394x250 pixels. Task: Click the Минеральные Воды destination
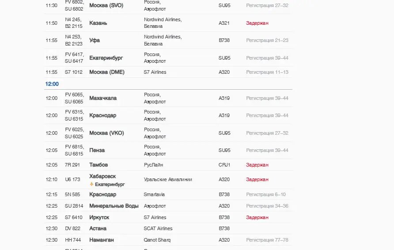coord(114,206)
